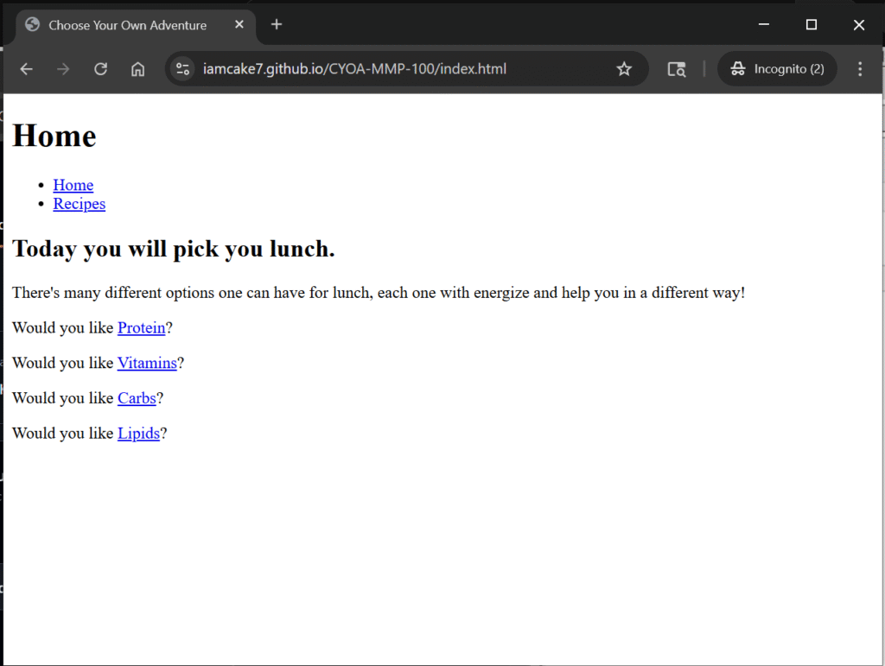Image resolution: width=885 pixels, height=666 pixels.
Task: Open the Recipes navigation link
Action: (79, 204)
